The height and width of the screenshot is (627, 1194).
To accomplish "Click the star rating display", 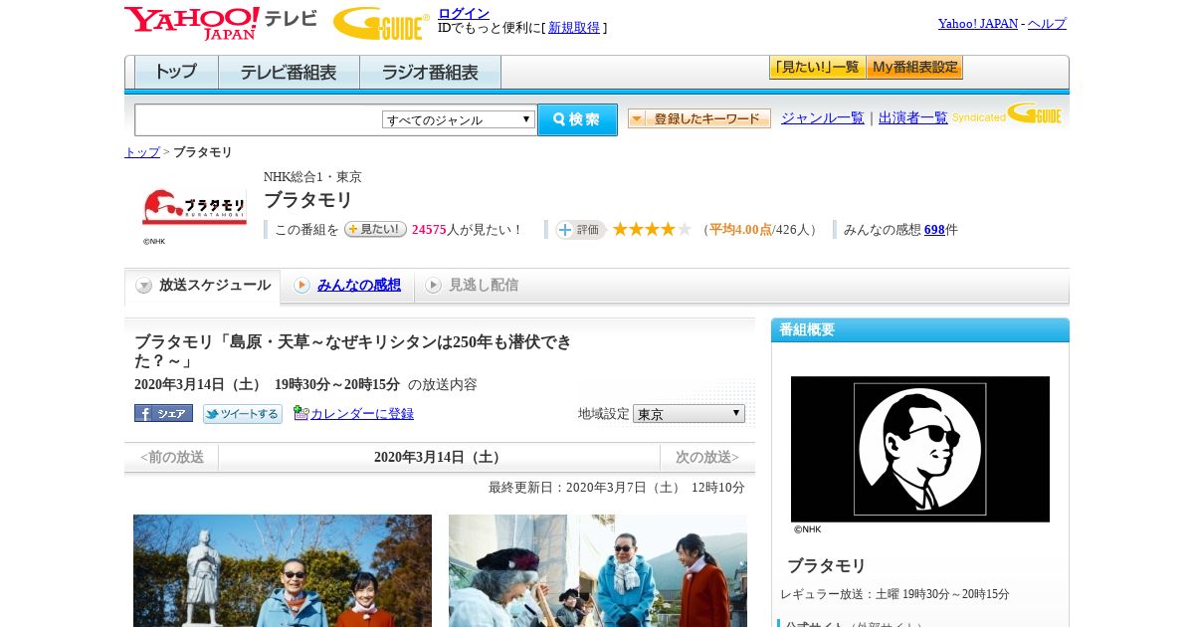I will pos(652,229).
